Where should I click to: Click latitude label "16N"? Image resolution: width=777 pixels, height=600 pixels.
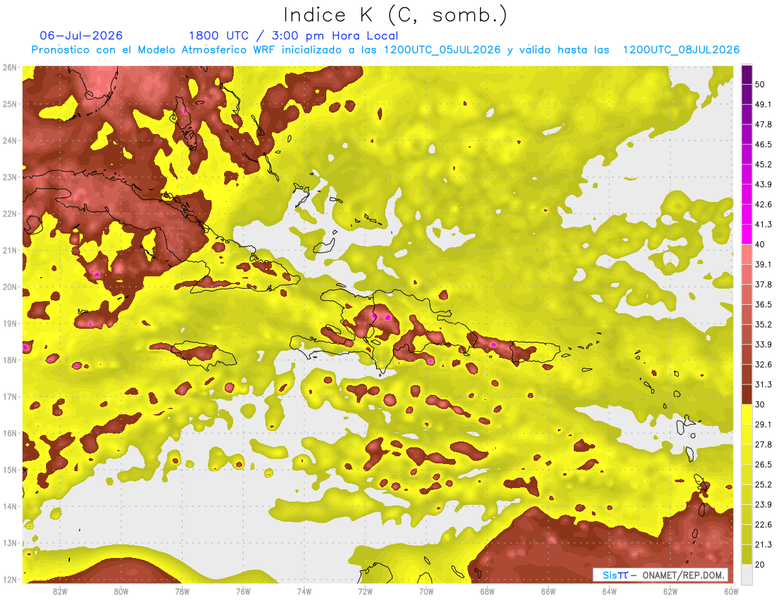coord(9,433)
